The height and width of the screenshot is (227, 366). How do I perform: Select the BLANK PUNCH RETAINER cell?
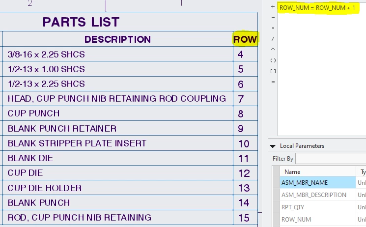(118, 128)
